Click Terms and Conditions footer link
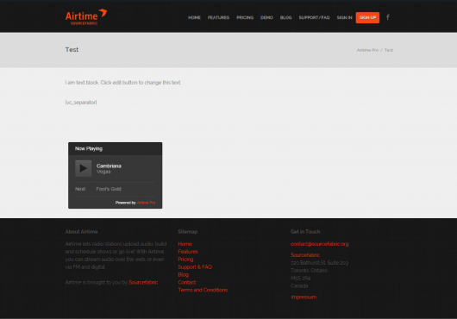The height and width of the screenshot is (319, 457). [203, 290]
